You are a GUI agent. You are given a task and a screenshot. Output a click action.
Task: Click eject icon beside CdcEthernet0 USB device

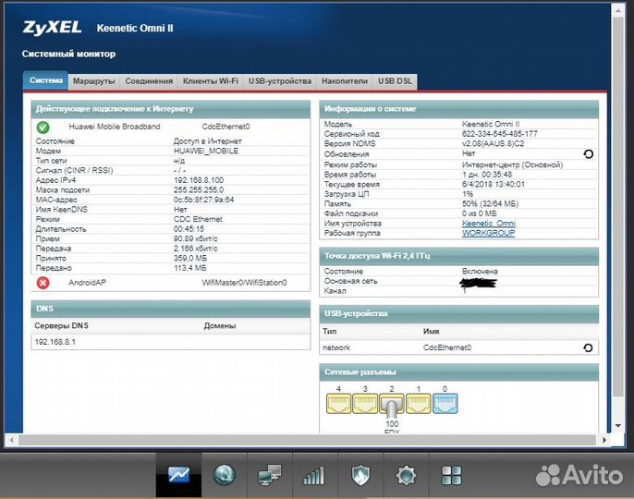click(x=589, y=347)
